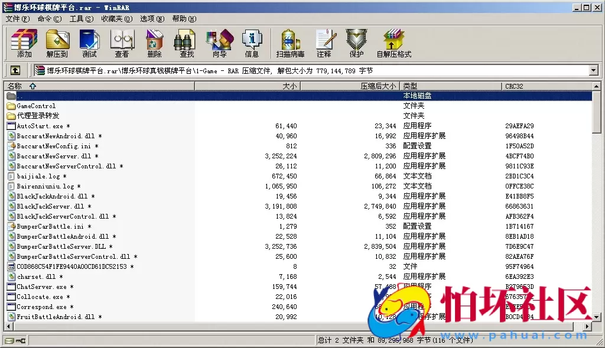Select the 解压到 (Extract To) icon

(57, 43)
